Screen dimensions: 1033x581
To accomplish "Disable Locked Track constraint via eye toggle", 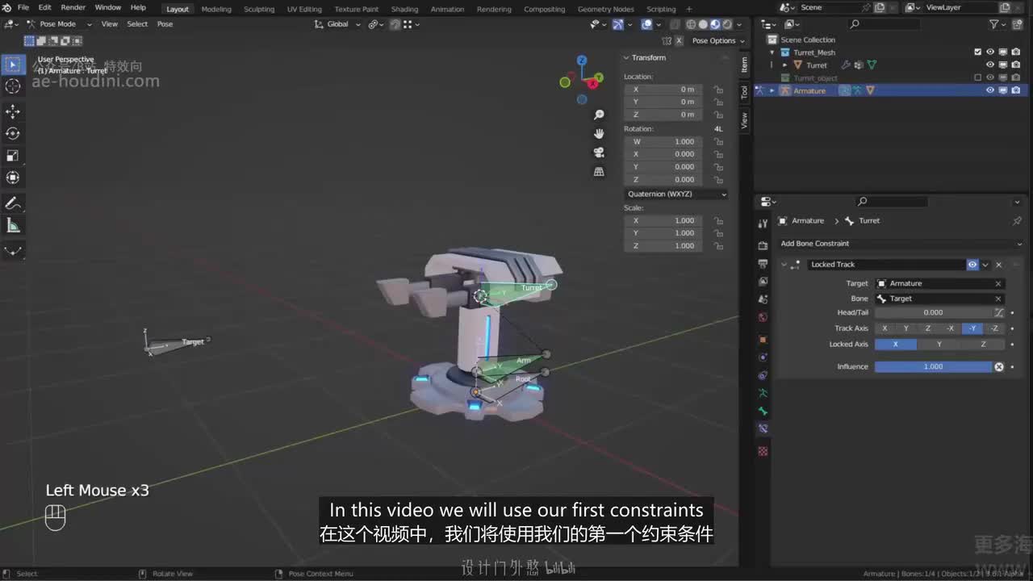I will 972,265.
